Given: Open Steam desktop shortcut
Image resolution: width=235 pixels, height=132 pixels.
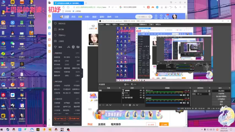Looking at the screenshot, I should pyautogui.click(x=12, y=55).
